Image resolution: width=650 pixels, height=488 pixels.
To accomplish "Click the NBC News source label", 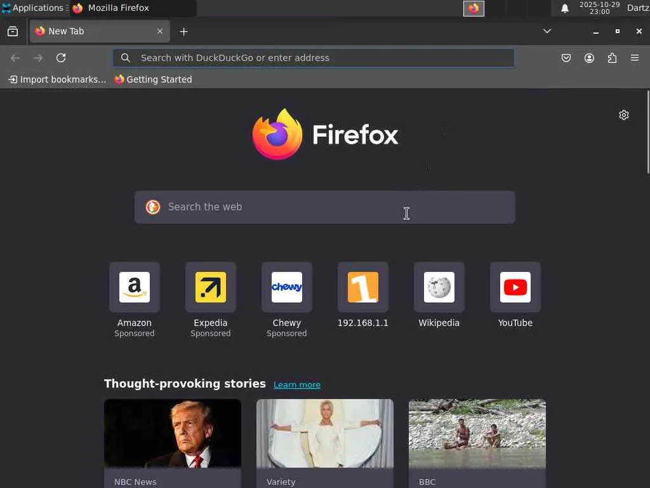I will point(135,482).
